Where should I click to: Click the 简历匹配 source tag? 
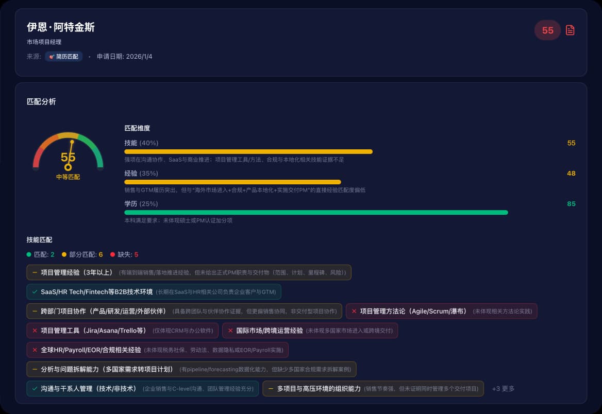63,57
